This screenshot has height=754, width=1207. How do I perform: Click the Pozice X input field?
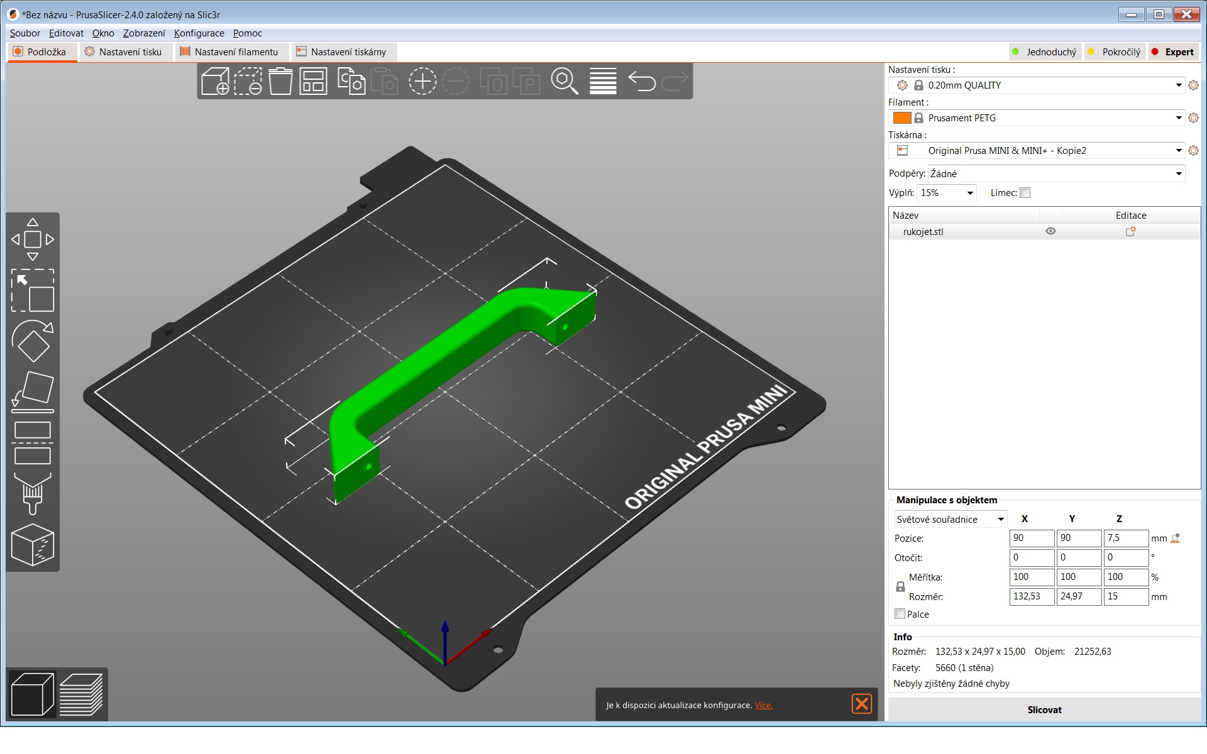(1032, 538)
